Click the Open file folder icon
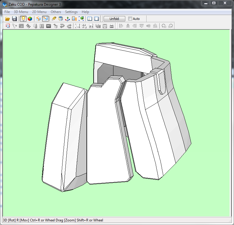The height and width of the screenshot is (225, 234). pos(7,19)
